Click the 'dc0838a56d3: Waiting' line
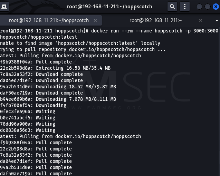 tap(28, 130)
